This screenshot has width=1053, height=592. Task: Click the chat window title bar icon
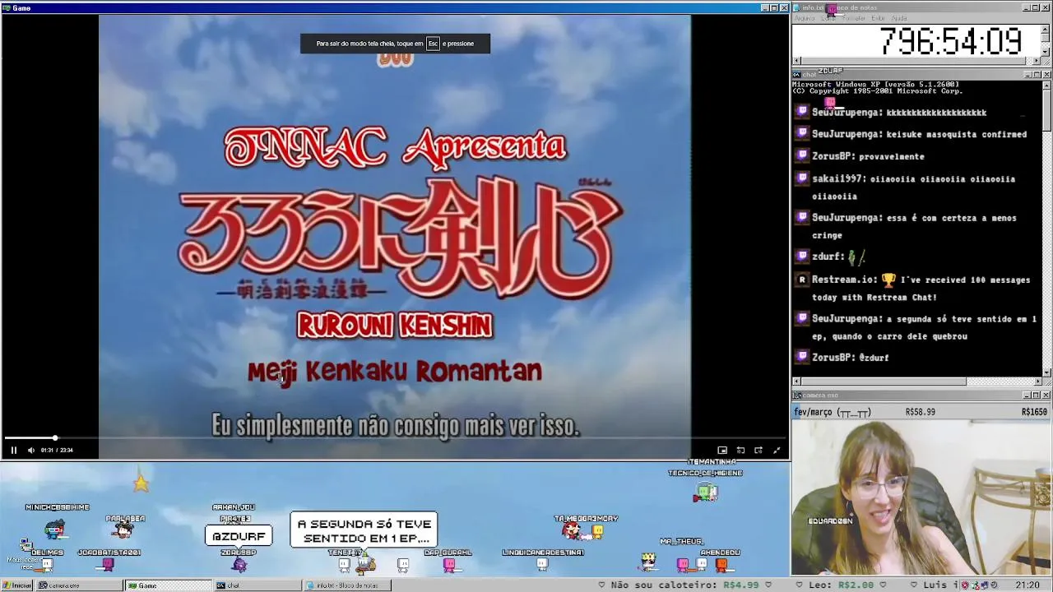797,74
